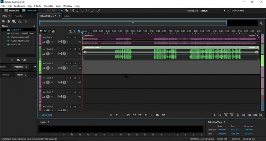266x141 pixels.
Task: Click the New File icon
Action: click(14, 21)
